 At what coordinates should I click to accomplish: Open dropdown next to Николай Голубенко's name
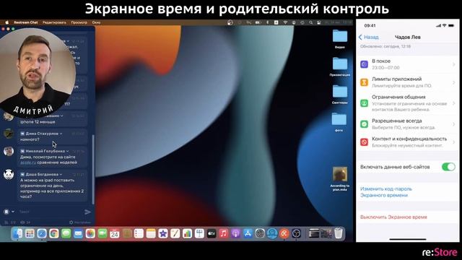67,151
